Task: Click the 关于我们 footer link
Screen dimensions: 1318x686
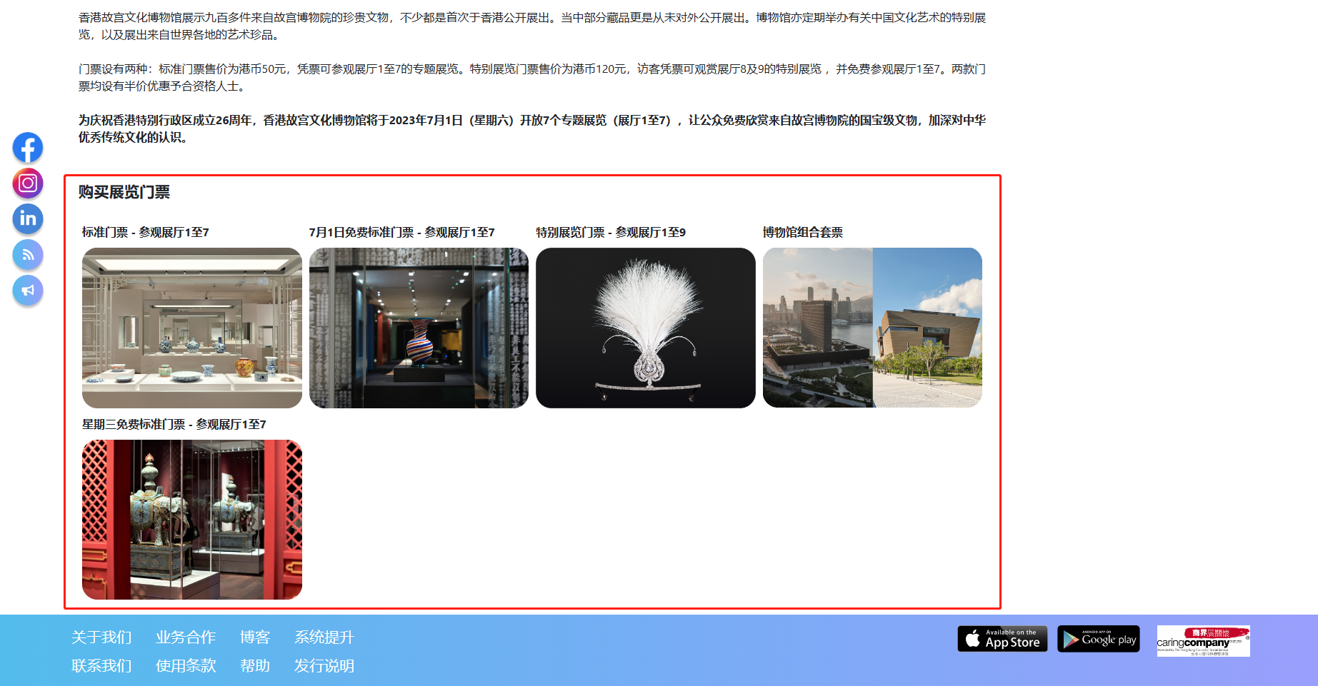Action: click(x=101, y=637)
